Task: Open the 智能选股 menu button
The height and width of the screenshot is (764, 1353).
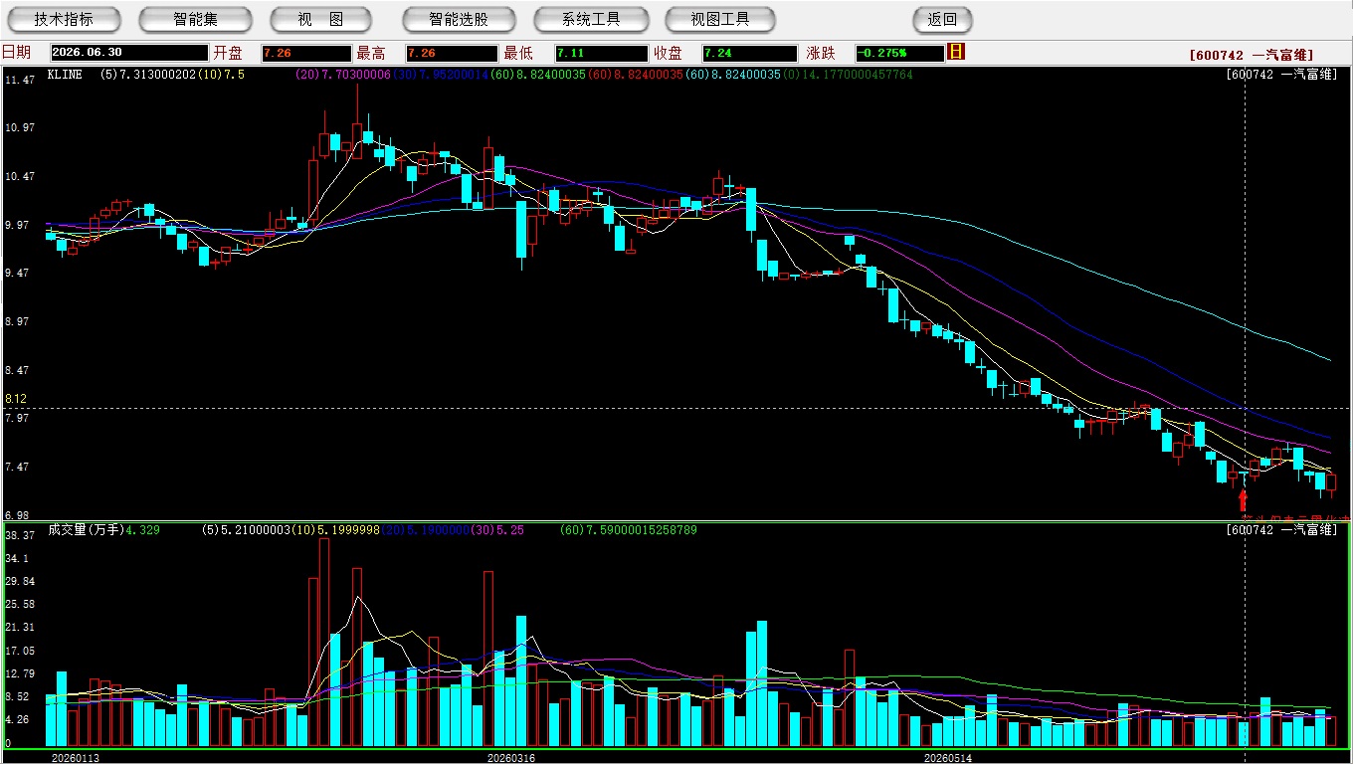Action: pyautogui.click(x=459, y=20)
